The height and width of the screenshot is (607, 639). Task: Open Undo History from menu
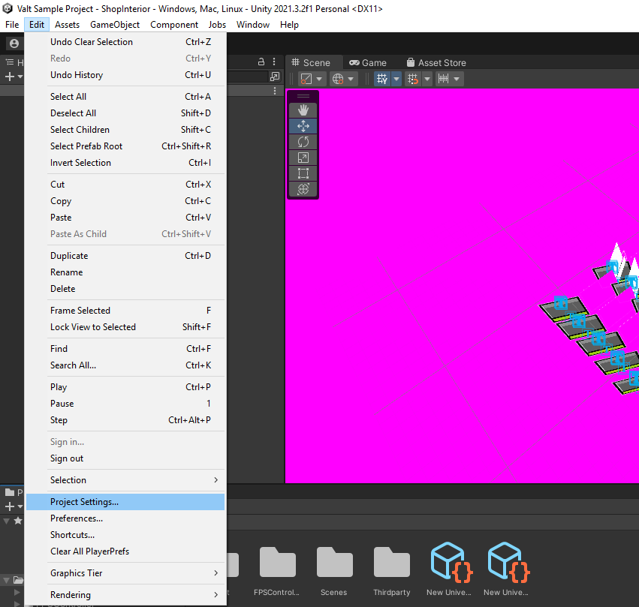pyautogui.click(x=125, y=75)
